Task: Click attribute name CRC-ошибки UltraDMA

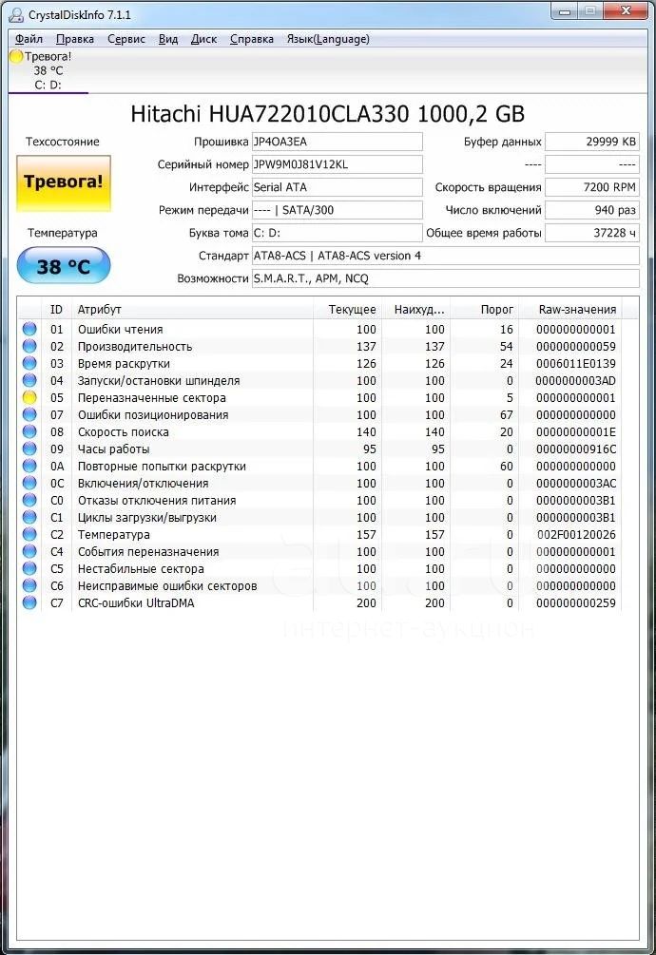Action: point(136,603)
